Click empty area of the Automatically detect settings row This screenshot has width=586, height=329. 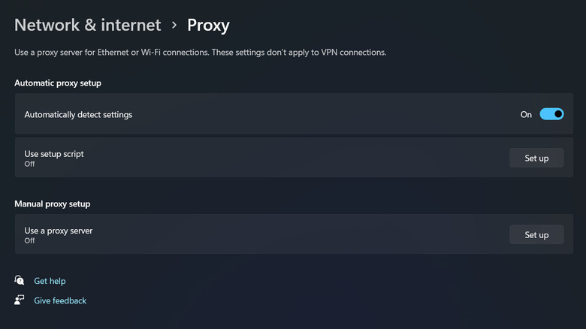coord(323,115)
